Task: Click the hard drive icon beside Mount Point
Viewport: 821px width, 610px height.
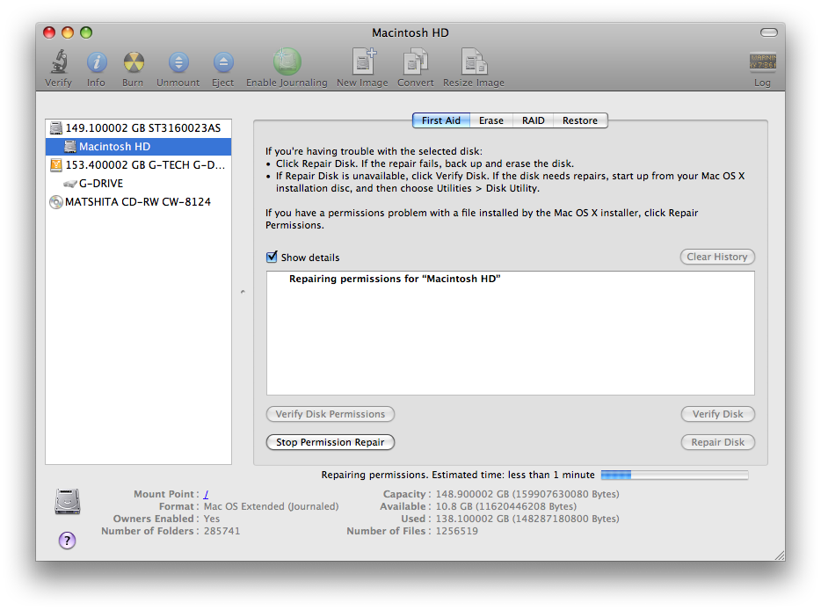Action: pyautogui.click(x=68, y=502)
